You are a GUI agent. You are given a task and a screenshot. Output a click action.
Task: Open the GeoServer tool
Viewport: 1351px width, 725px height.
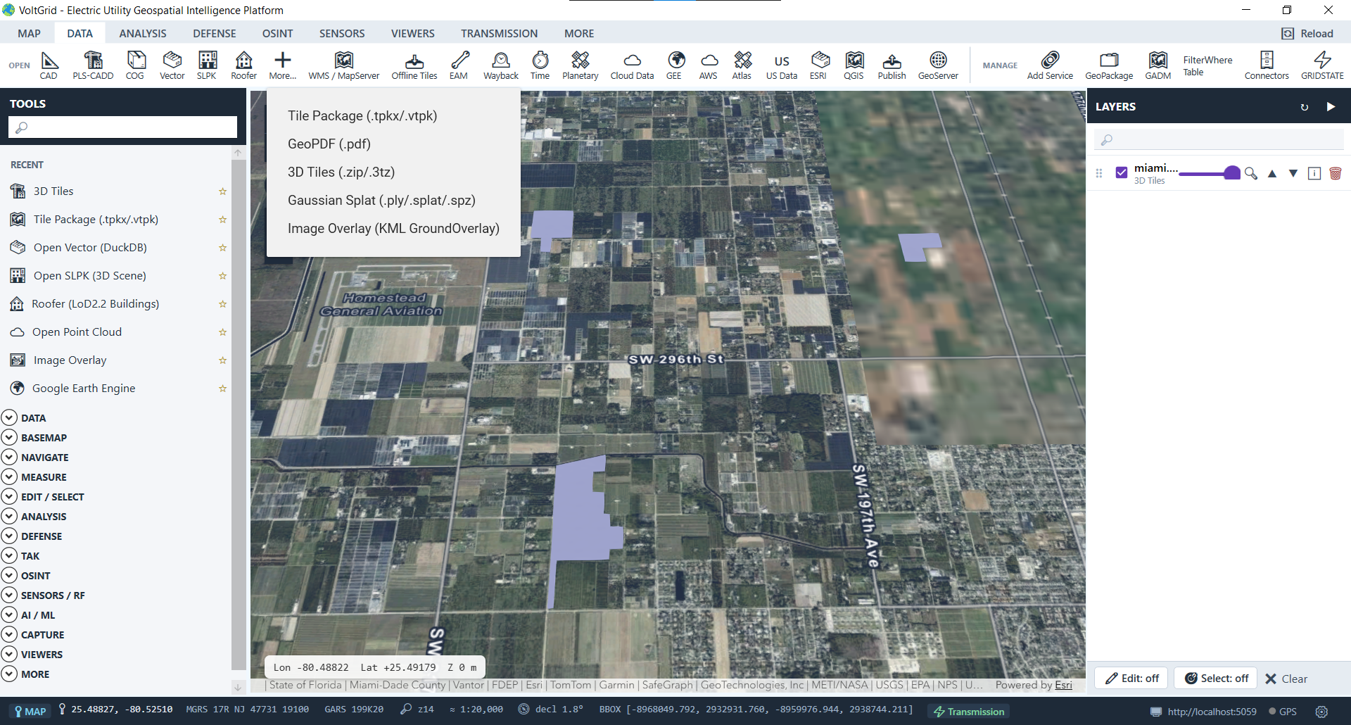938,65
